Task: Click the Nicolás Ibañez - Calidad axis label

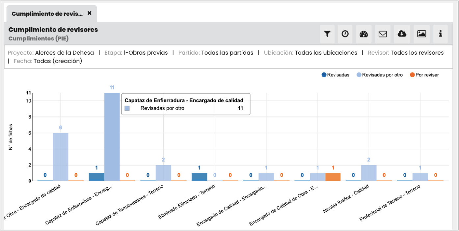Action: [x=346, y=199]
